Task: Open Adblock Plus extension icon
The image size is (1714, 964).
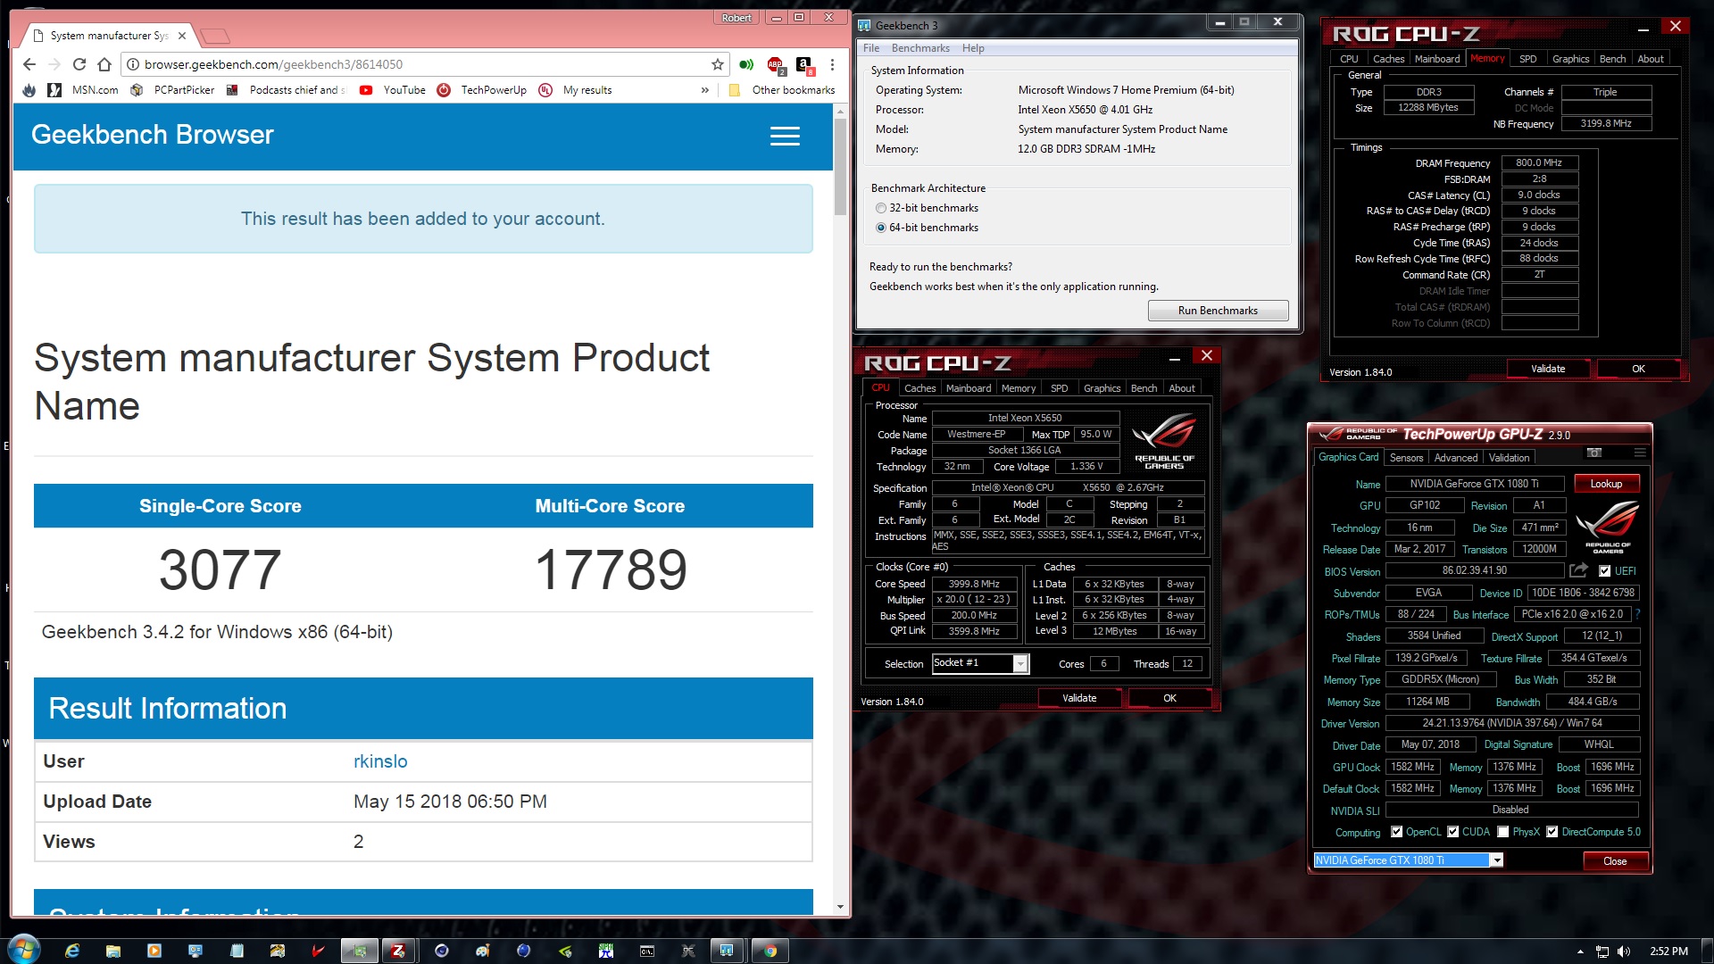Action: click(775, 64)
